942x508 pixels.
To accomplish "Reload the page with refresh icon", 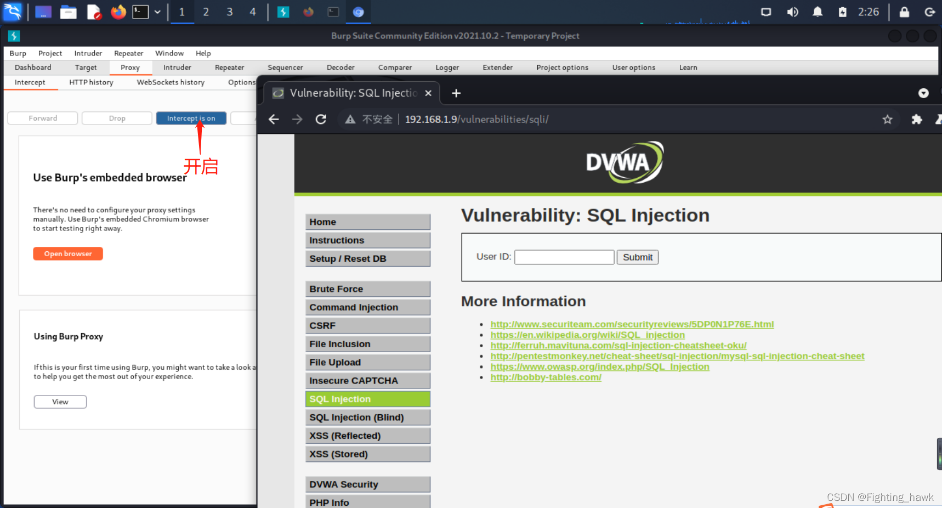I will pyautogui.click(x=321, y=120).
